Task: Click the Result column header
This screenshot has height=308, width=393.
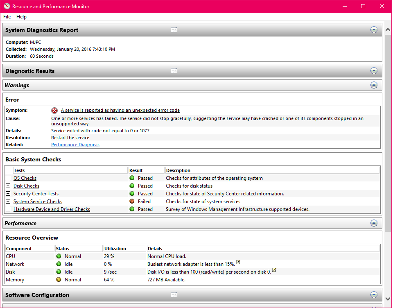Action: pos(147,170)
